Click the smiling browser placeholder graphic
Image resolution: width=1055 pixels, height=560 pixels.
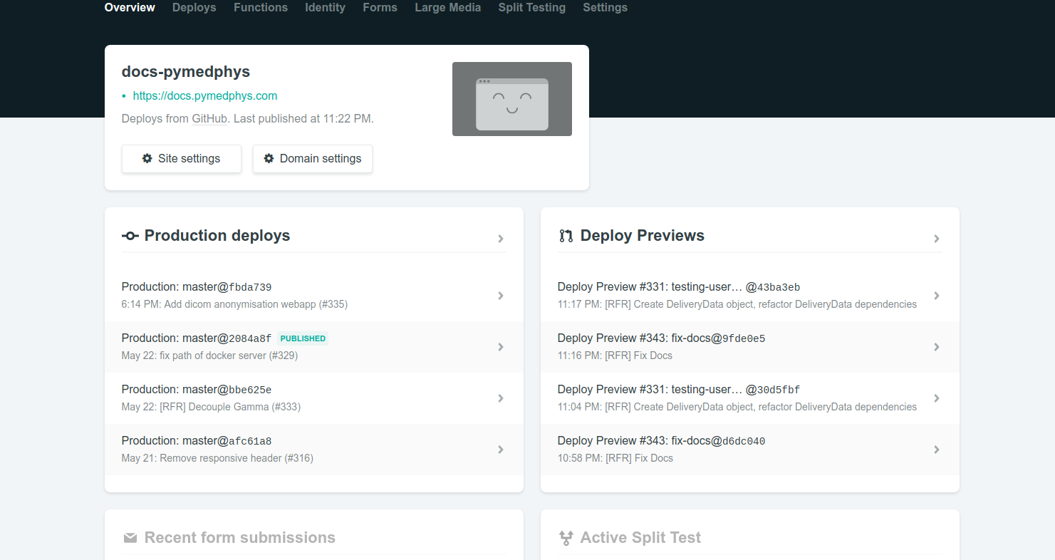pos(511,99)
